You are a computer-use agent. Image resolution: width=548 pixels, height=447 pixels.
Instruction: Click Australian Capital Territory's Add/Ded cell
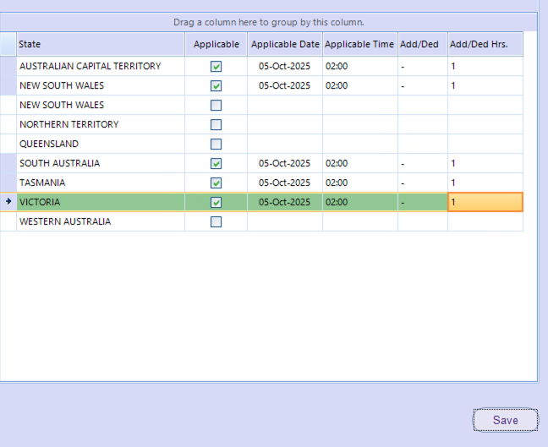(x=422, y=66)
